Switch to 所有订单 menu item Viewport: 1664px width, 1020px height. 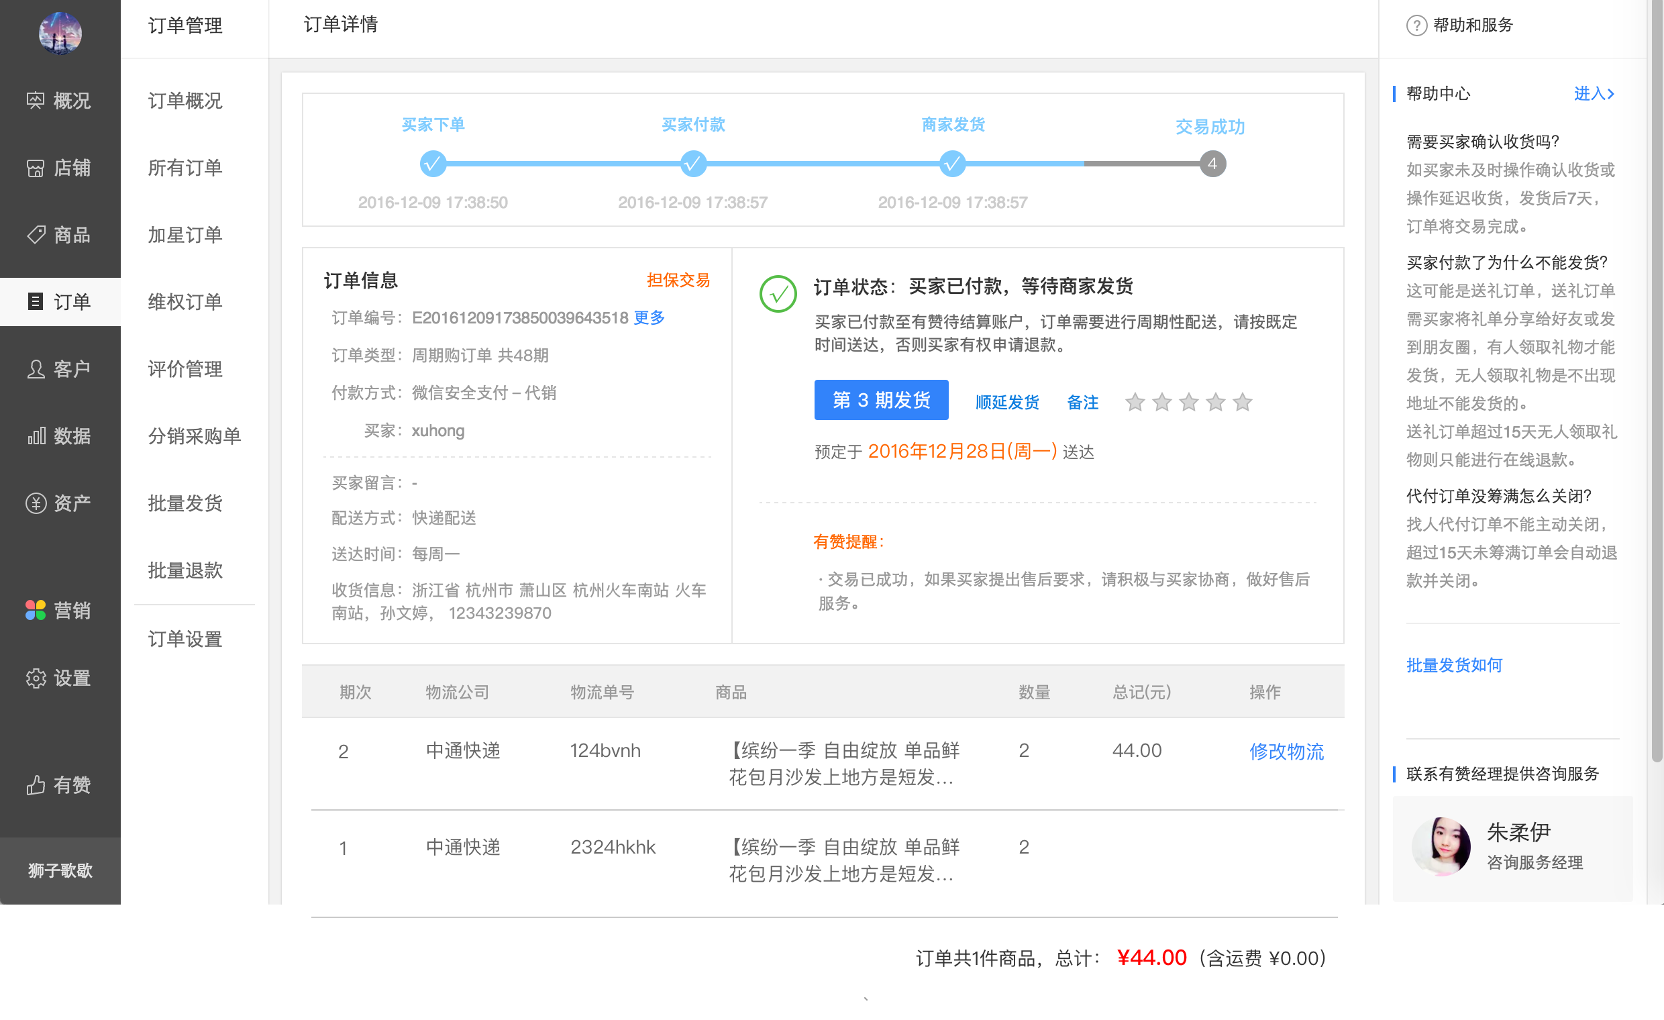point(185,168)
